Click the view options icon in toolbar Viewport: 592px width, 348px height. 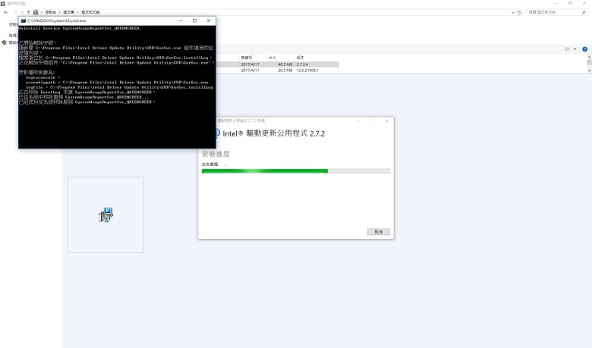pyautogui.click(x=568, y=49)
